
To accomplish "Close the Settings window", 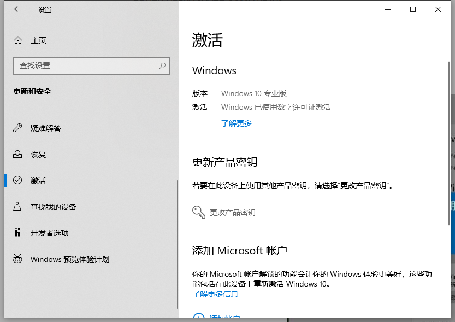I will point(438,9).
